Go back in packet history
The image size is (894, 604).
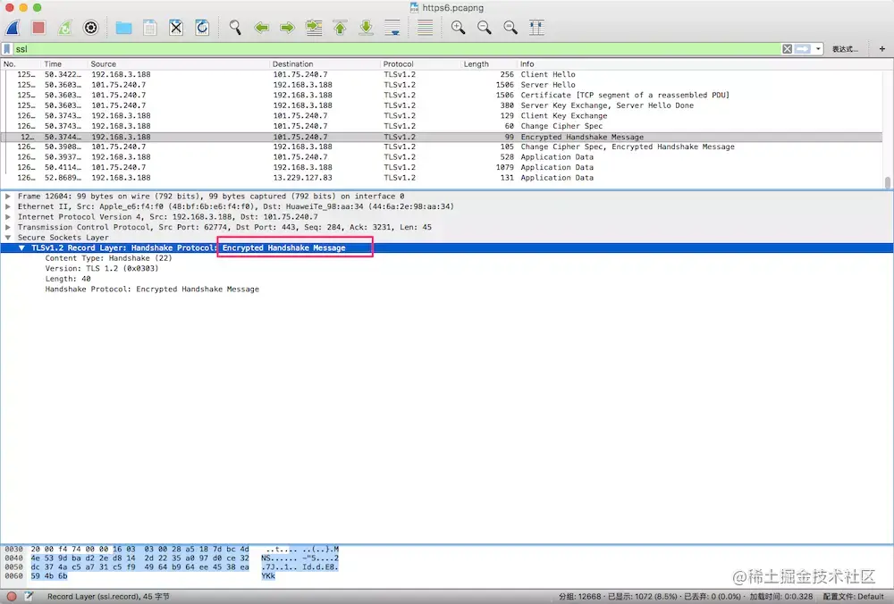point(261,28)
